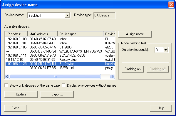Click the horizontal scrollbar thumb
The image size is (176, 116).
coord(56,77)
